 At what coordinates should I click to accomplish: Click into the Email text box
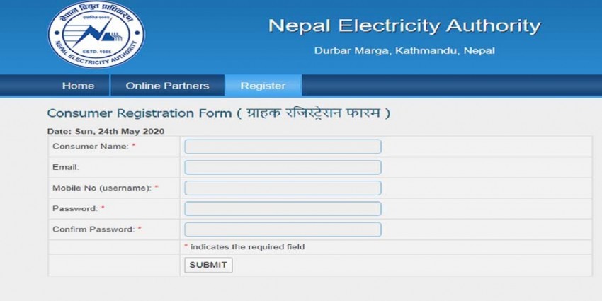click(x=283, y=167)
